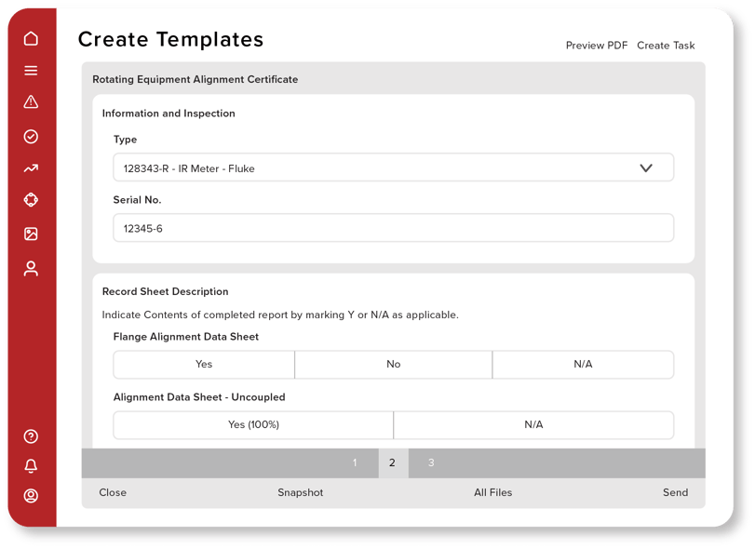This screenshot has height=549, width=755.
Task: View analytics via the trending arrow icon
Action: (30, 168)
